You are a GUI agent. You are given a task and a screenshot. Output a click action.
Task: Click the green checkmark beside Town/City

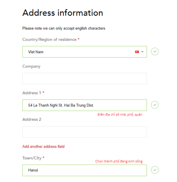(155, 170)
